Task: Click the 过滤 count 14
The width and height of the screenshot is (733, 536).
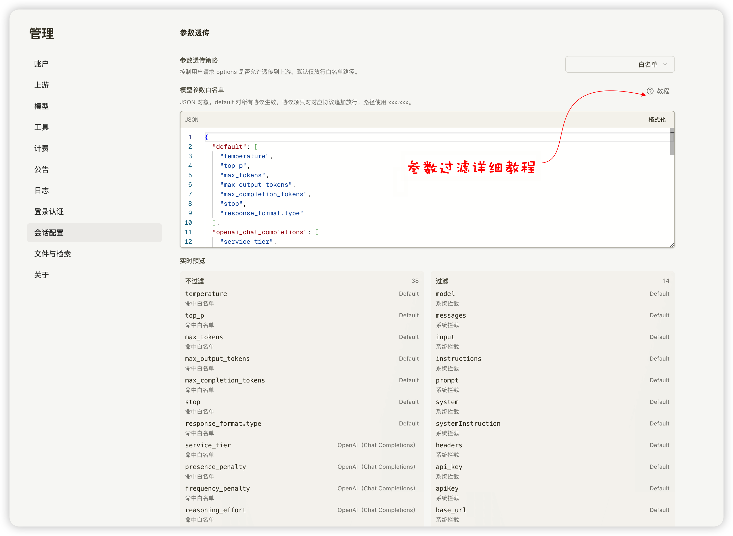Action: (666, 281)
